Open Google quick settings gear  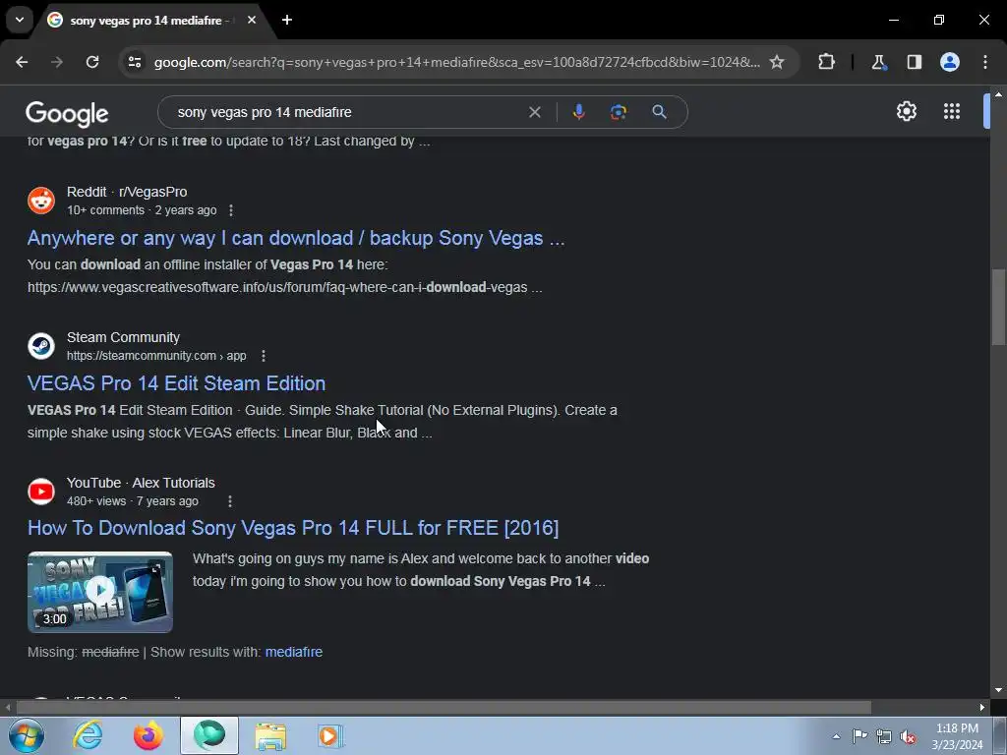[x=906, y=111]
